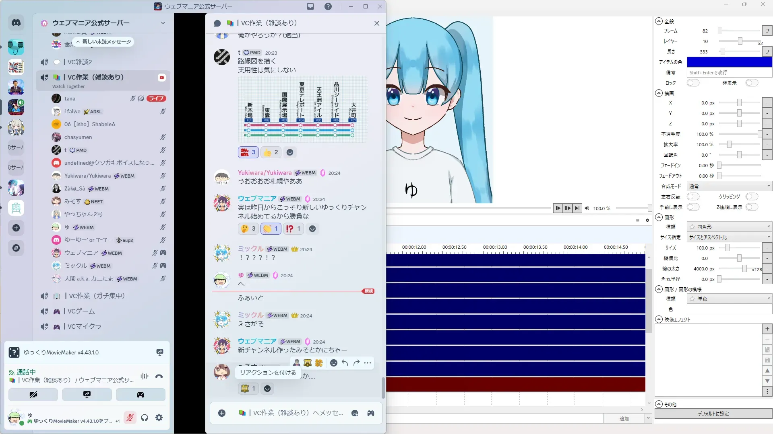
Task: Open Discord direct messages home icon
Action: (x=16, y=23)
